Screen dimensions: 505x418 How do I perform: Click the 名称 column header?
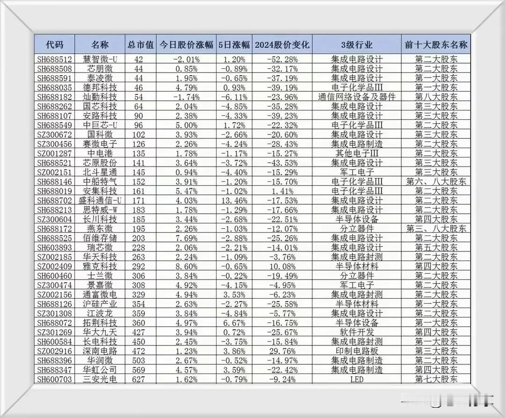click(100, 44)
